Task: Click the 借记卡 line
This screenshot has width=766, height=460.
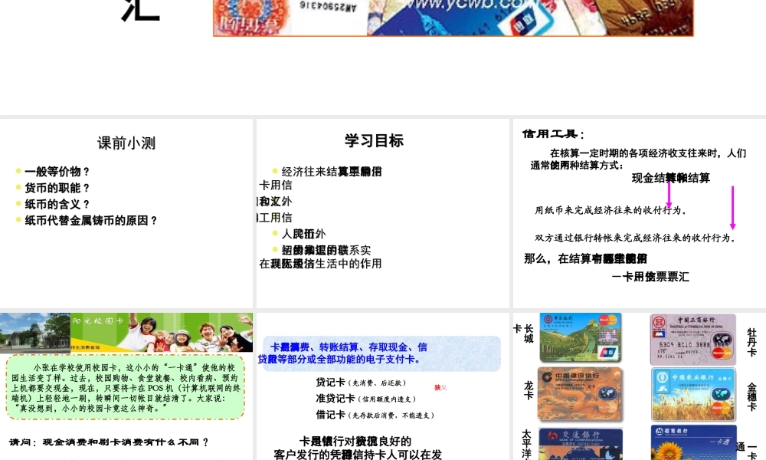Action: pyautogui.click(x=375, y=415)
